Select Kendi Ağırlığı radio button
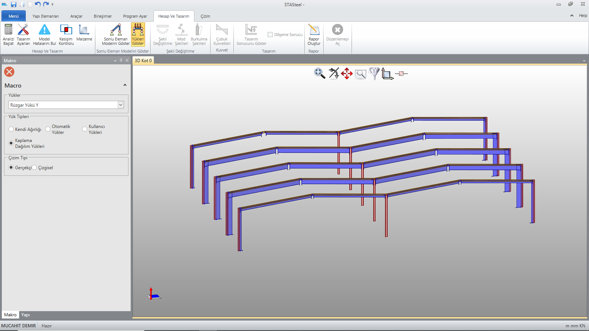Image resolution: width=589 pixels, height=331 pixels. click(11, 129)
